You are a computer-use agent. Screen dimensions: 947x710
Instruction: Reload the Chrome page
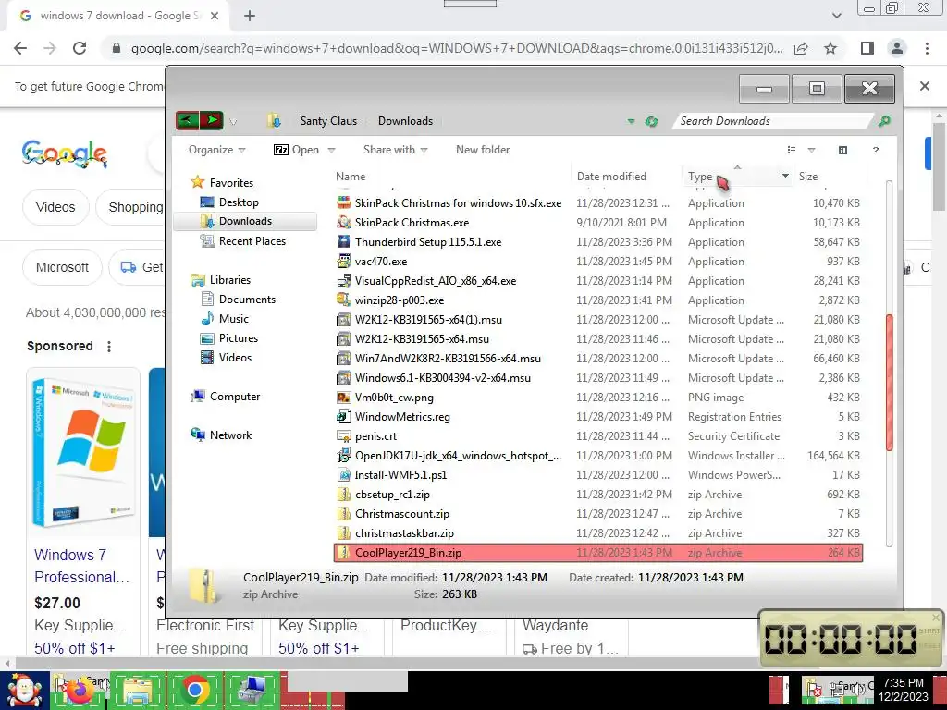pos(80,48)
